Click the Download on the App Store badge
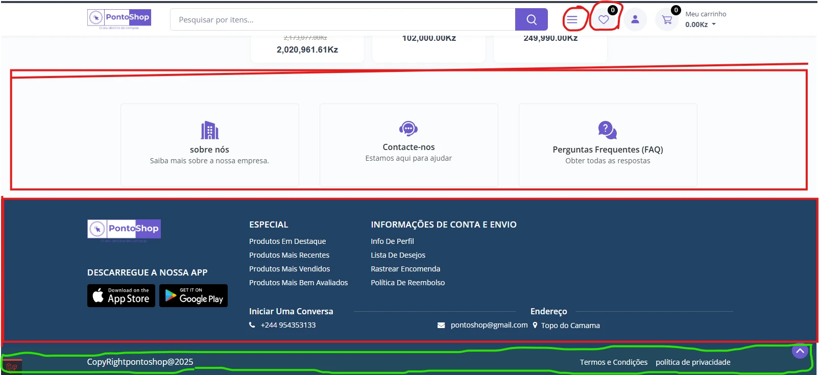Viewport: 819px width, 375px height. (x=121, y=296)
